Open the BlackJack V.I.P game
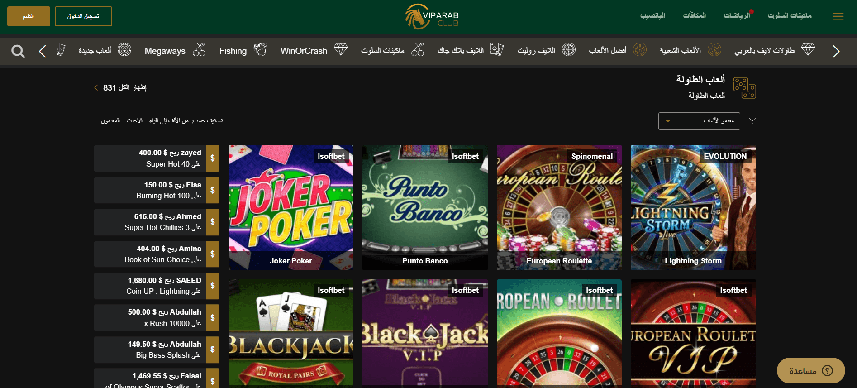857x388 pixels. (x=425, y=334)
